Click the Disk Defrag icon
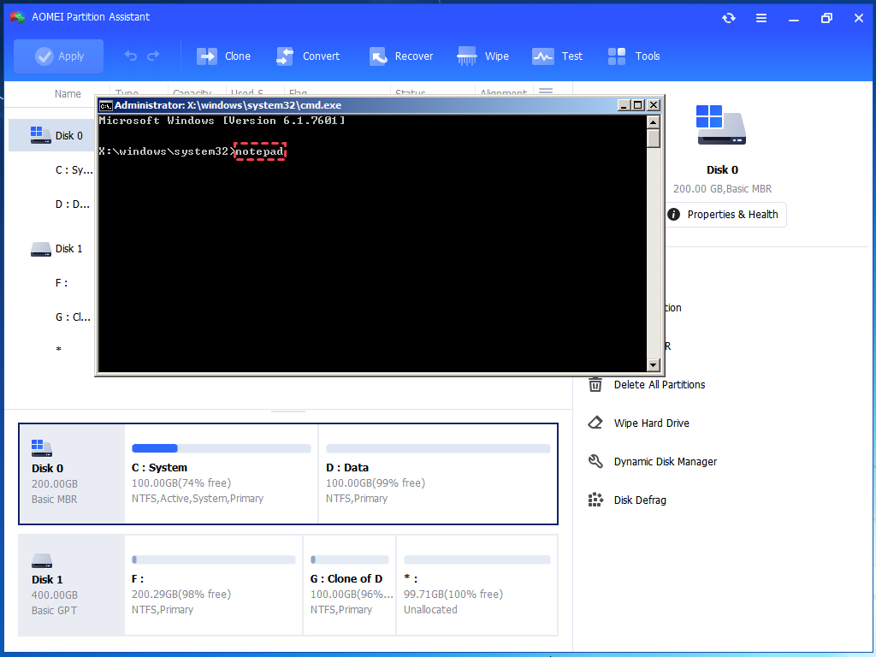This screenshot has width=876, height=657. click(x=595, y=500)
